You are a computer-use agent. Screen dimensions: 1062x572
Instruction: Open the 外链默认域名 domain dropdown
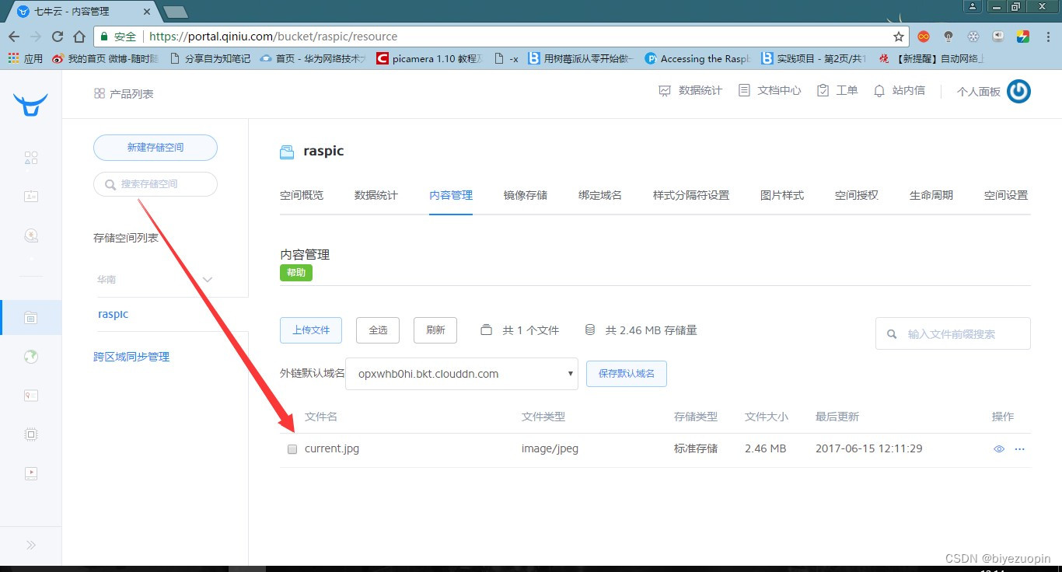(462, 374)
